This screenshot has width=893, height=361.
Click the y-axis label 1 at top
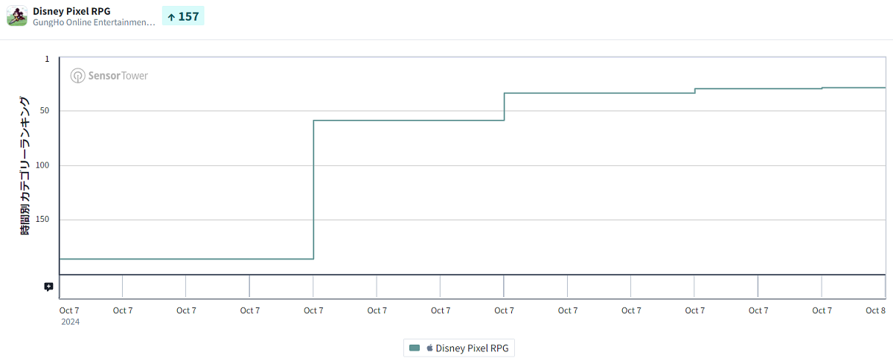click(47, 58)
